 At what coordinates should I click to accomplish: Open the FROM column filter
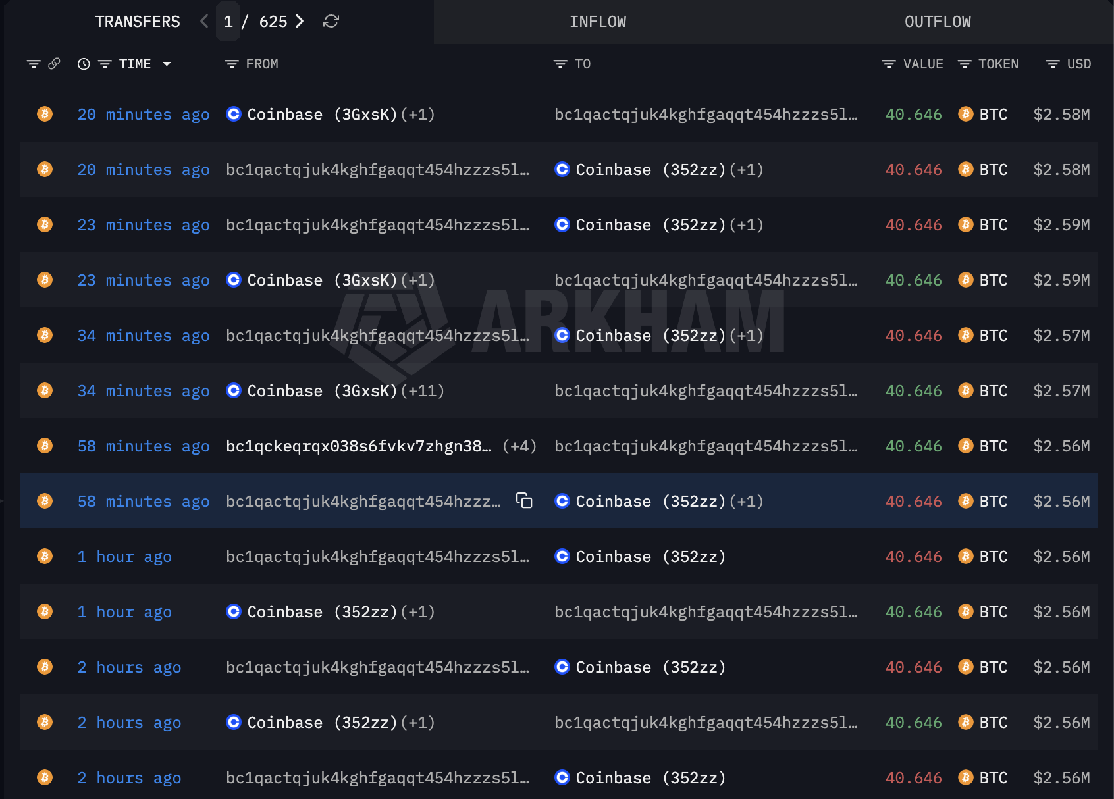[232, 64]
